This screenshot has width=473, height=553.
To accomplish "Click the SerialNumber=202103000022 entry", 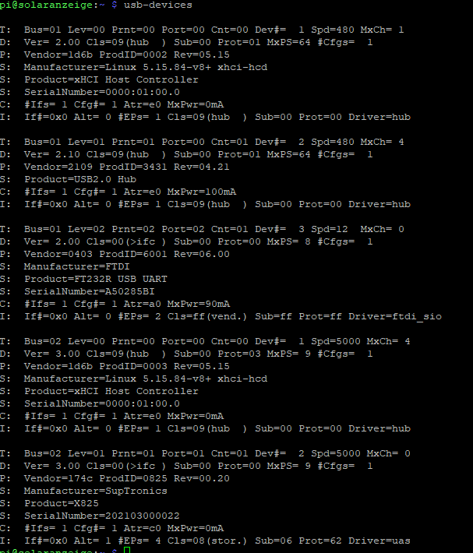I will (x=102, y=516).
